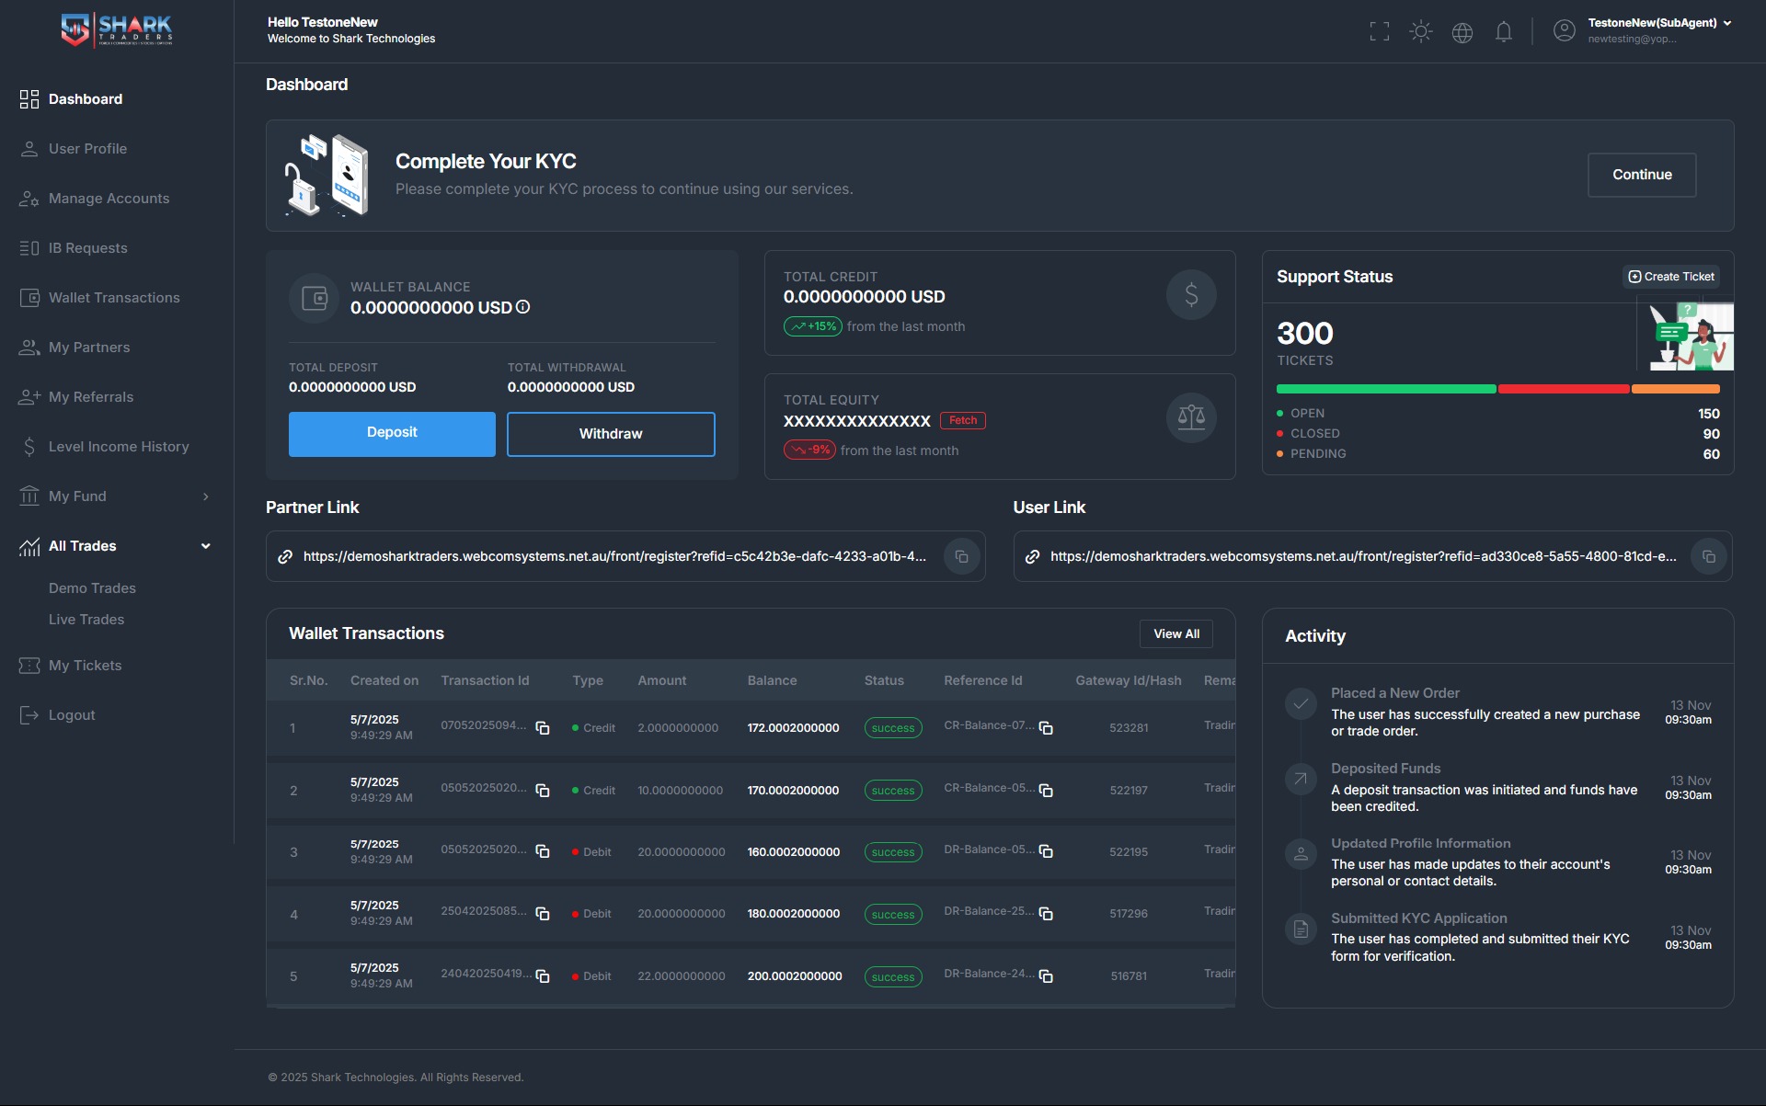1766x1106 pixels.
Task: Expand the My Fund submenu chevron
Action: click(206, 496)
